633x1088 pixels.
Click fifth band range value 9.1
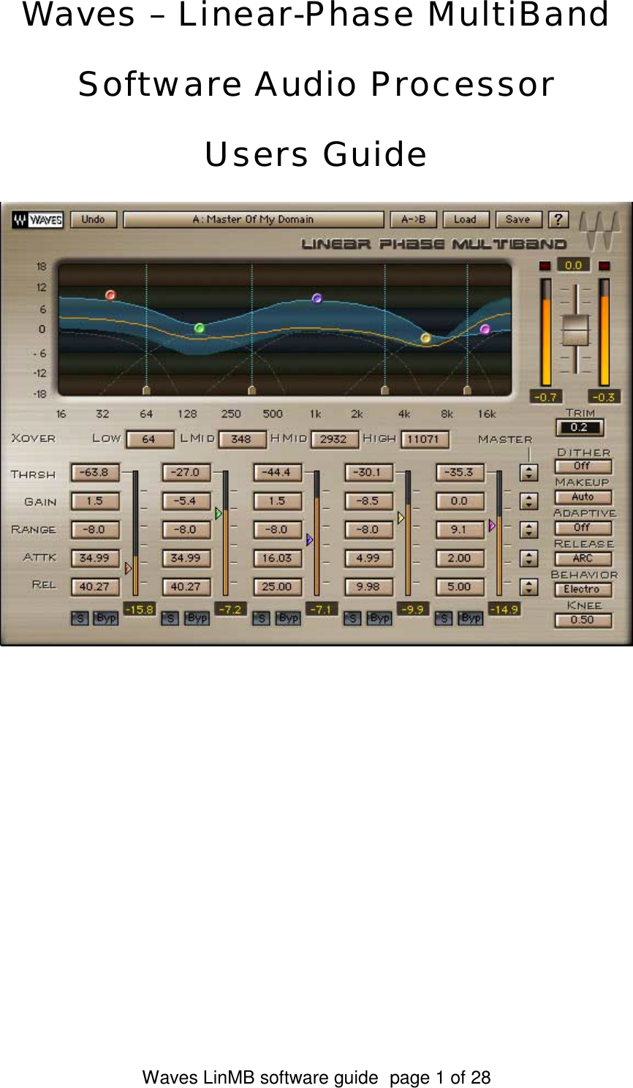pos(460,529)
